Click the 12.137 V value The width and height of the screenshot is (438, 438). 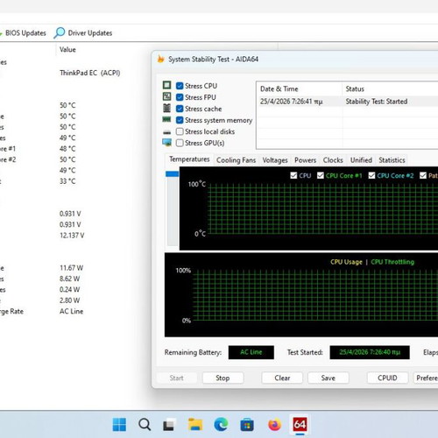(x=72, y=236)
